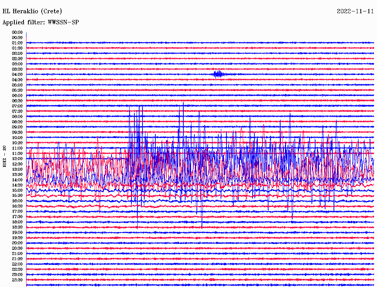Click the 05:30 time label

17,90
